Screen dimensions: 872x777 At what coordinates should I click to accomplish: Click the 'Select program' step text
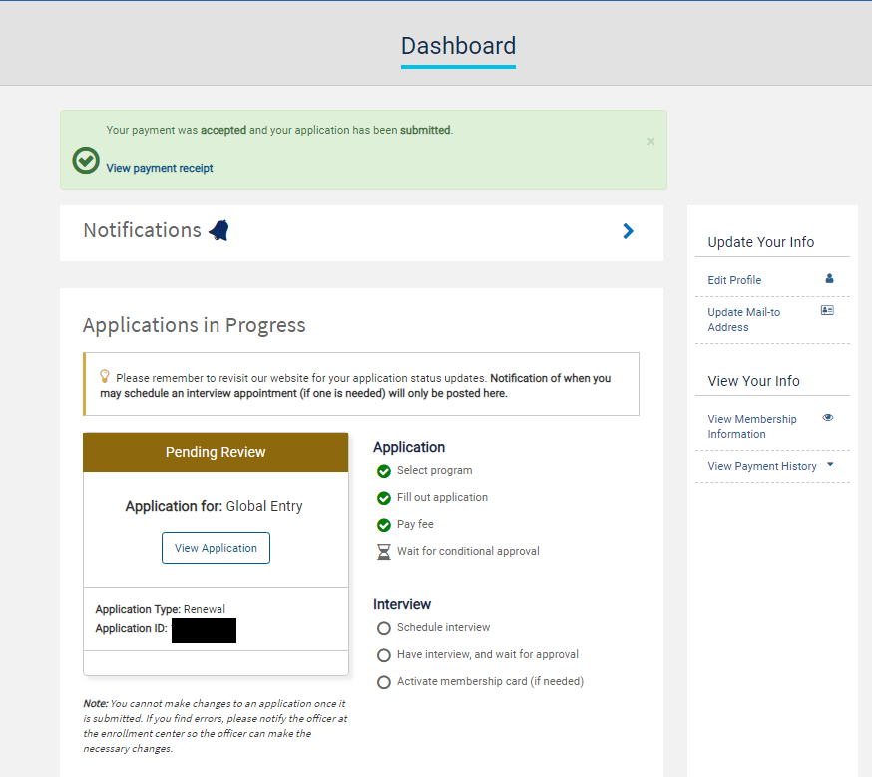434,470
